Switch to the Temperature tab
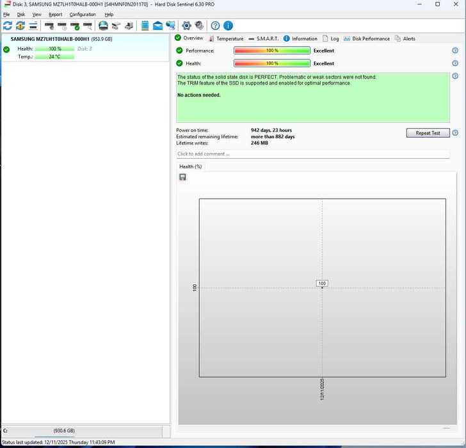The image size is (466, 448). pyautogui.click(x=226, y=38)
